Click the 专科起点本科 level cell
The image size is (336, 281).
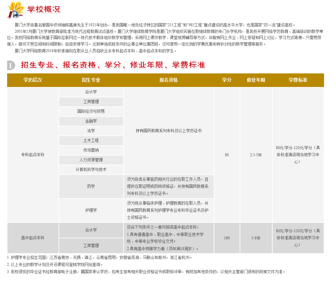[x=33, y=155]
